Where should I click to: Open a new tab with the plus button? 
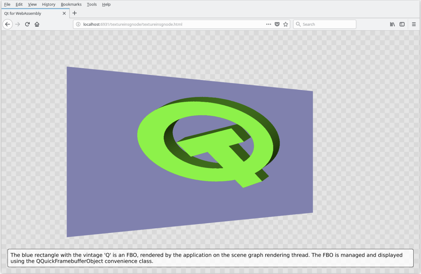click(x=74, y=13)
